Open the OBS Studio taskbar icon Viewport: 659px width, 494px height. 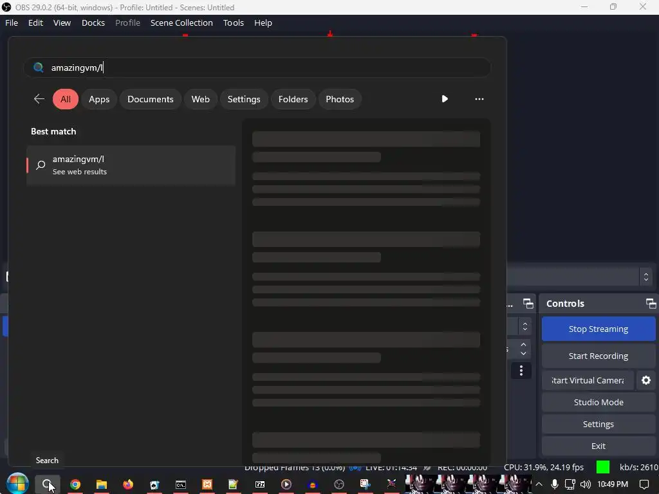pos(339,484)
